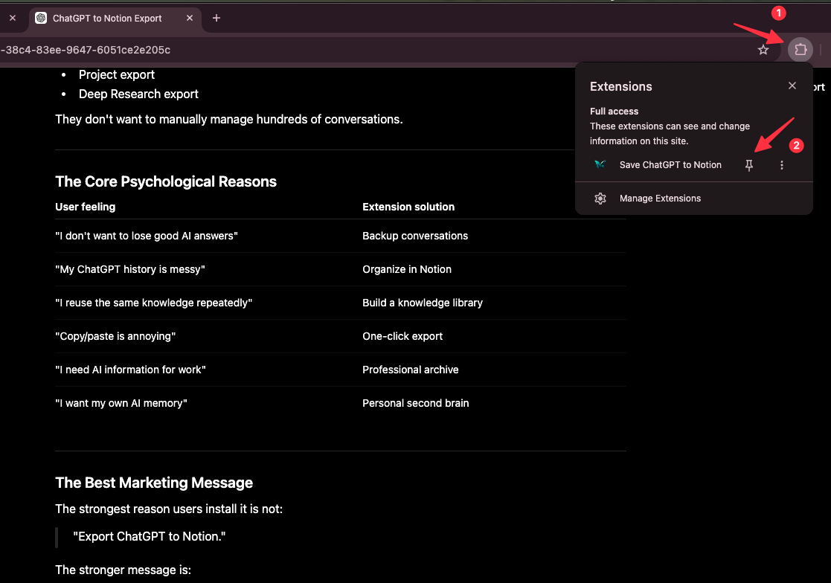The image size is (831, 583).
Task: Click the Full access heading
Action: pos(614,112)
